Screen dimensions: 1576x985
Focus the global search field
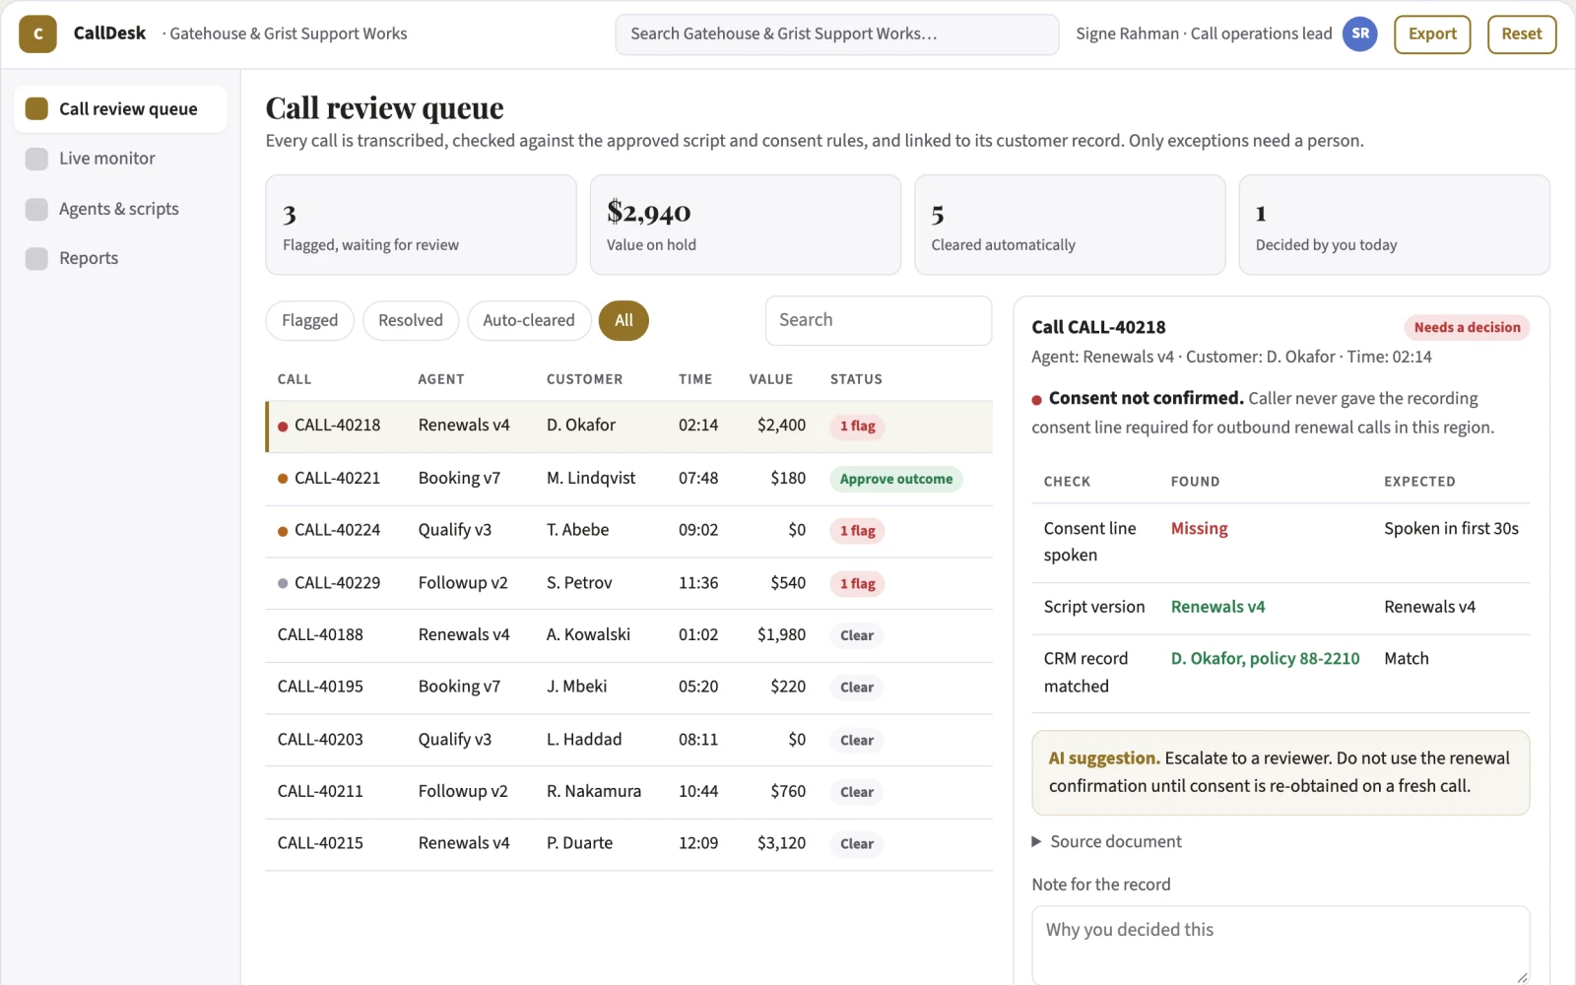(x=837, y=33)
